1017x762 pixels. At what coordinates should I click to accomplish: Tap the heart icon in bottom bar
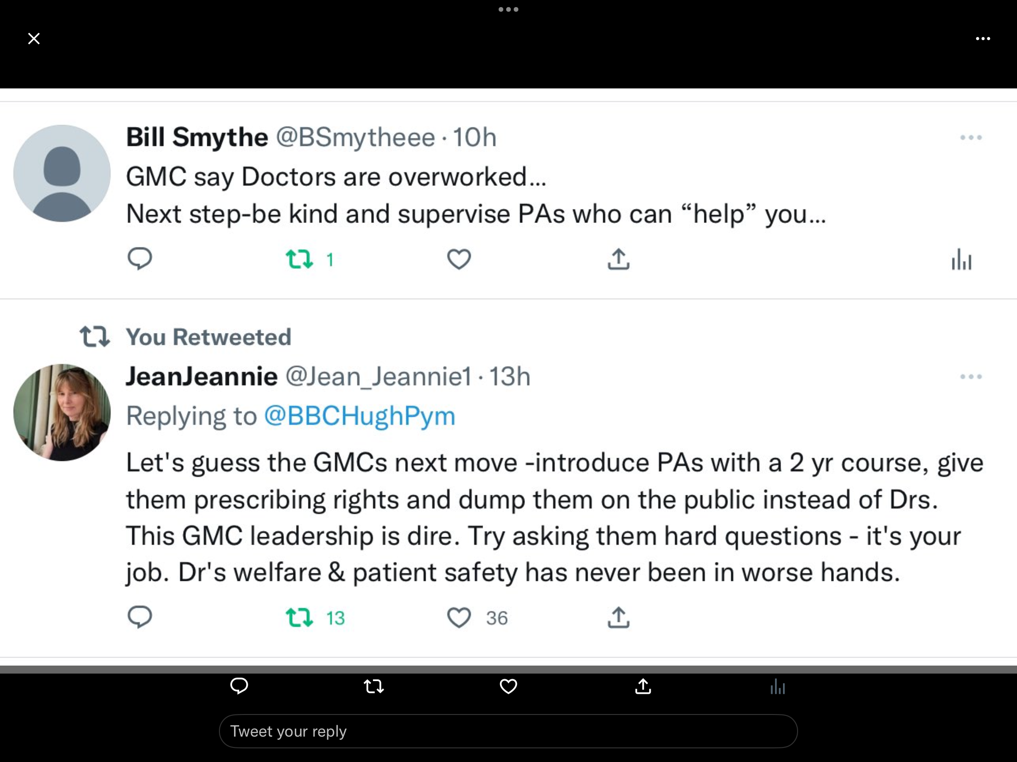coord(508,687)
